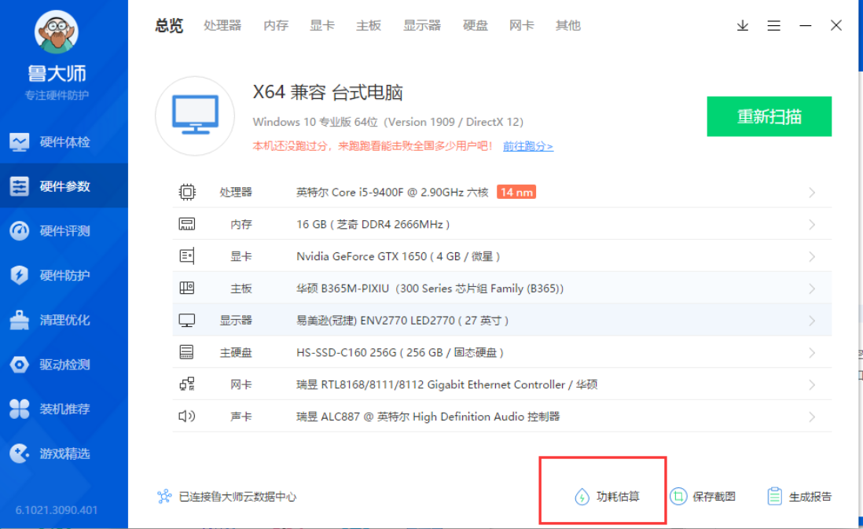The height and width of the screenshot is (529, 863).
Task: Open 装机推荐 sidebar item
Action: [64, 410]
